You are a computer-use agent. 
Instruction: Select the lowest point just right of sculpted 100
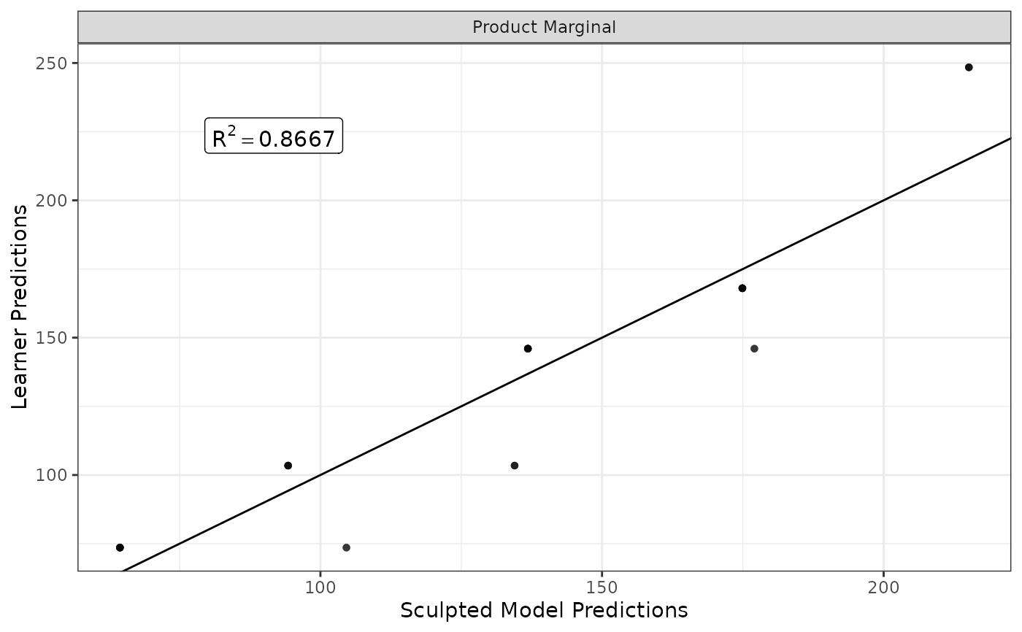[x=346, y=547]
